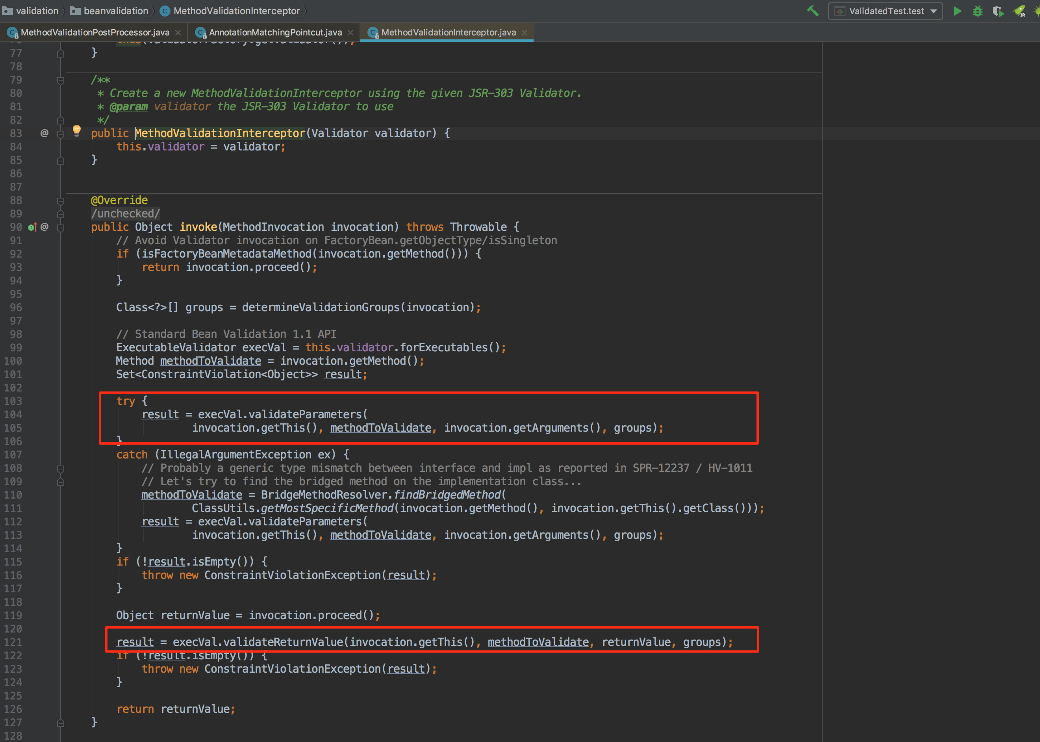The height and width of the screenshot is (742, 1040).
Task: Click the beanvalidation breadcrumb folder
Action: click(115, 11)
